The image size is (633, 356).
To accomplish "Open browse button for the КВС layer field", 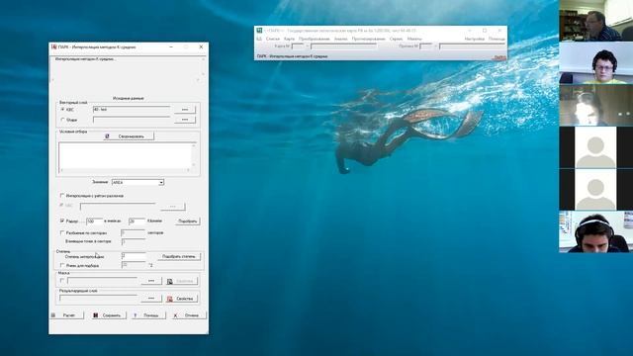I will pyautogui.click(x=185, y=110).
